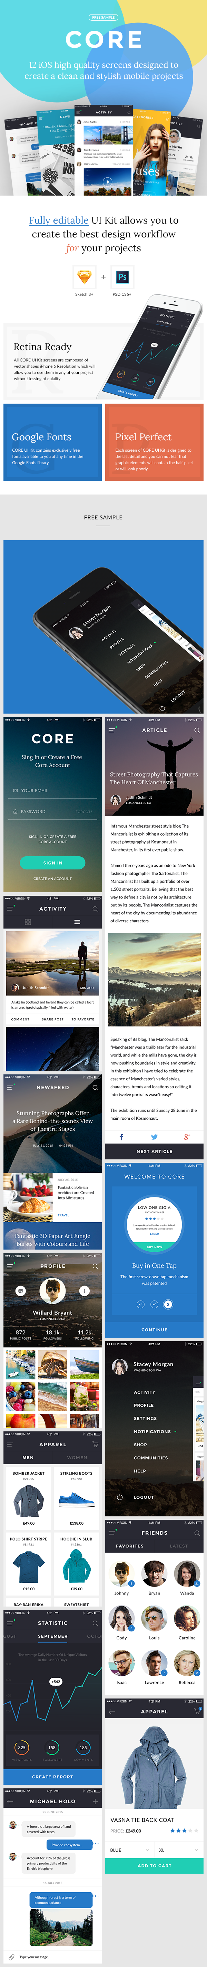Click the plus icon beside Willard Bryant's avatar
The width and height of the screenshot is (207, 1967).
click(x=84, y=1290)
